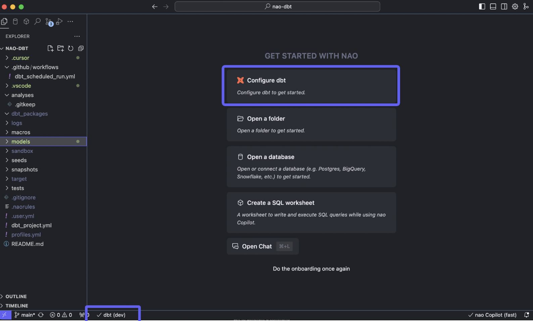Expand the target folder
This screenshot has width=533, height=321.
pos(43,179)
